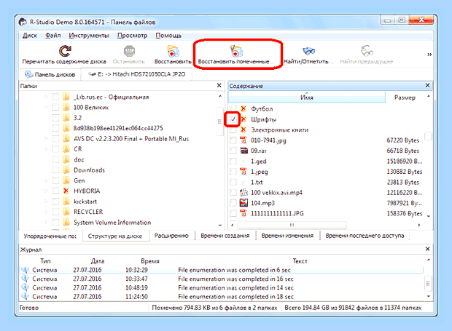The image size is (452, 331).
Task: Click the 1.jpeg file icon
Action: pyautogui.click(x=243, y=172)
